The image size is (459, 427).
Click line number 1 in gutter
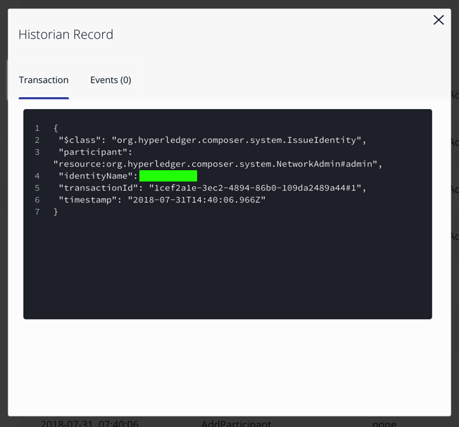(x=37, y=128)
